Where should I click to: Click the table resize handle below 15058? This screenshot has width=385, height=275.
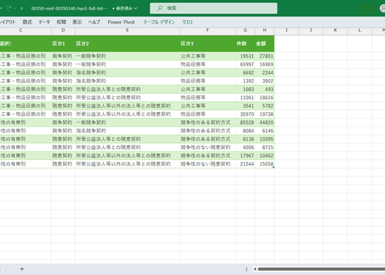273,167
